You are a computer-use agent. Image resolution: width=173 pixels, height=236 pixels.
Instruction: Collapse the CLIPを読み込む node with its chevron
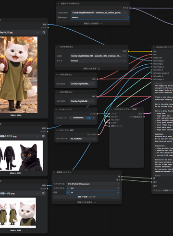pyautogui.click(x=57, y=47)
